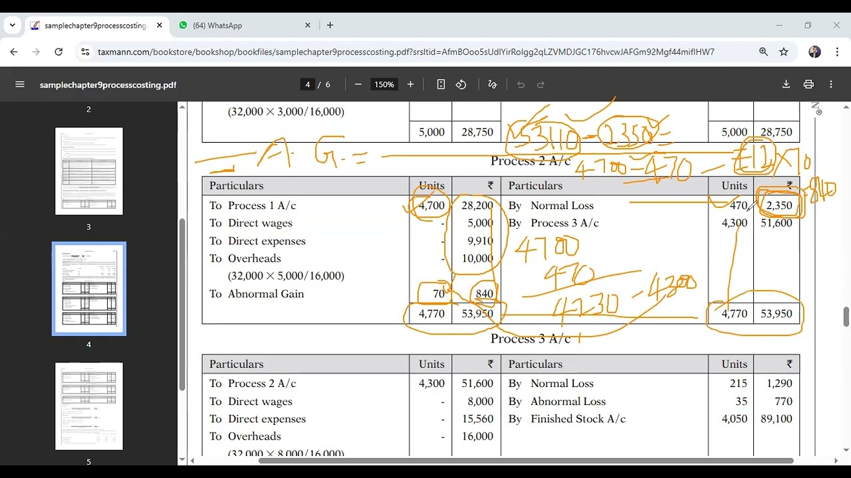Click the scroll left arrow at bottom
This screenshot has width=851, height=478.
[x=193, y=460]
